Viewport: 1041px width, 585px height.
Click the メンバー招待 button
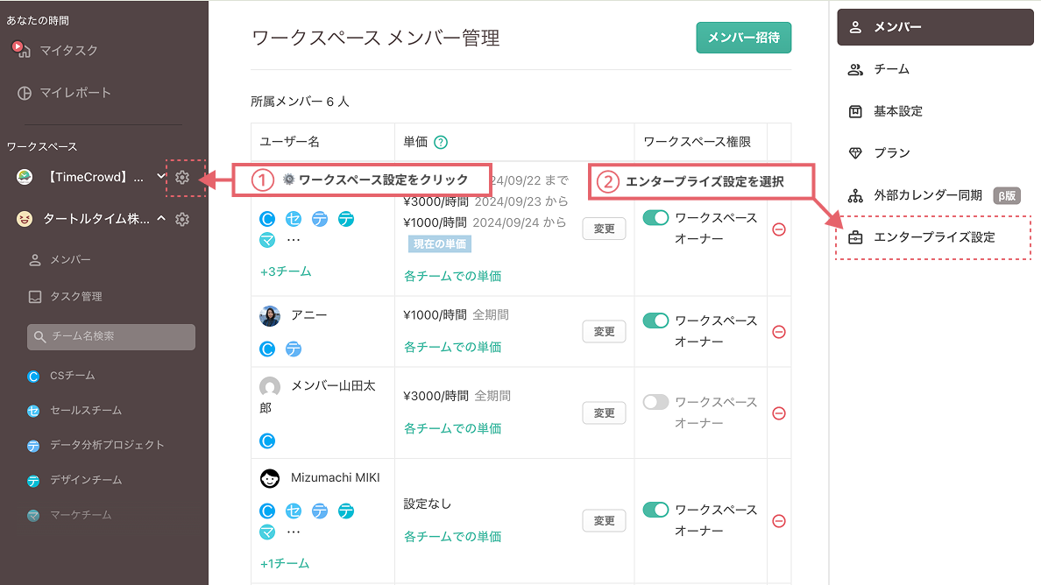[x=743, y=38]
